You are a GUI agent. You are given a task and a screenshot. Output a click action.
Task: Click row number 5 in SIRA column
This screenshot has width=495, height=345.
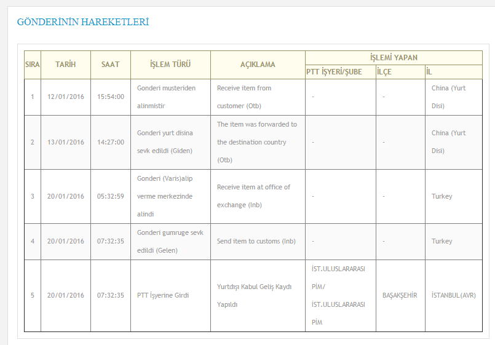33,295
